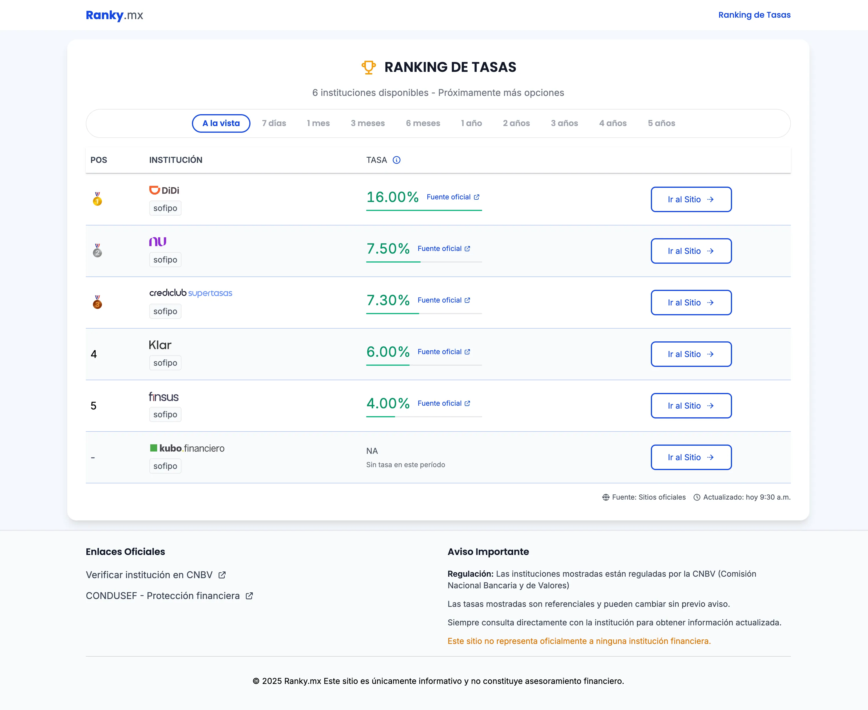The width and height of the screenshot is (868, 710).
Task: Choose the "6 meses" period tab
Action: tap(422, 123)
